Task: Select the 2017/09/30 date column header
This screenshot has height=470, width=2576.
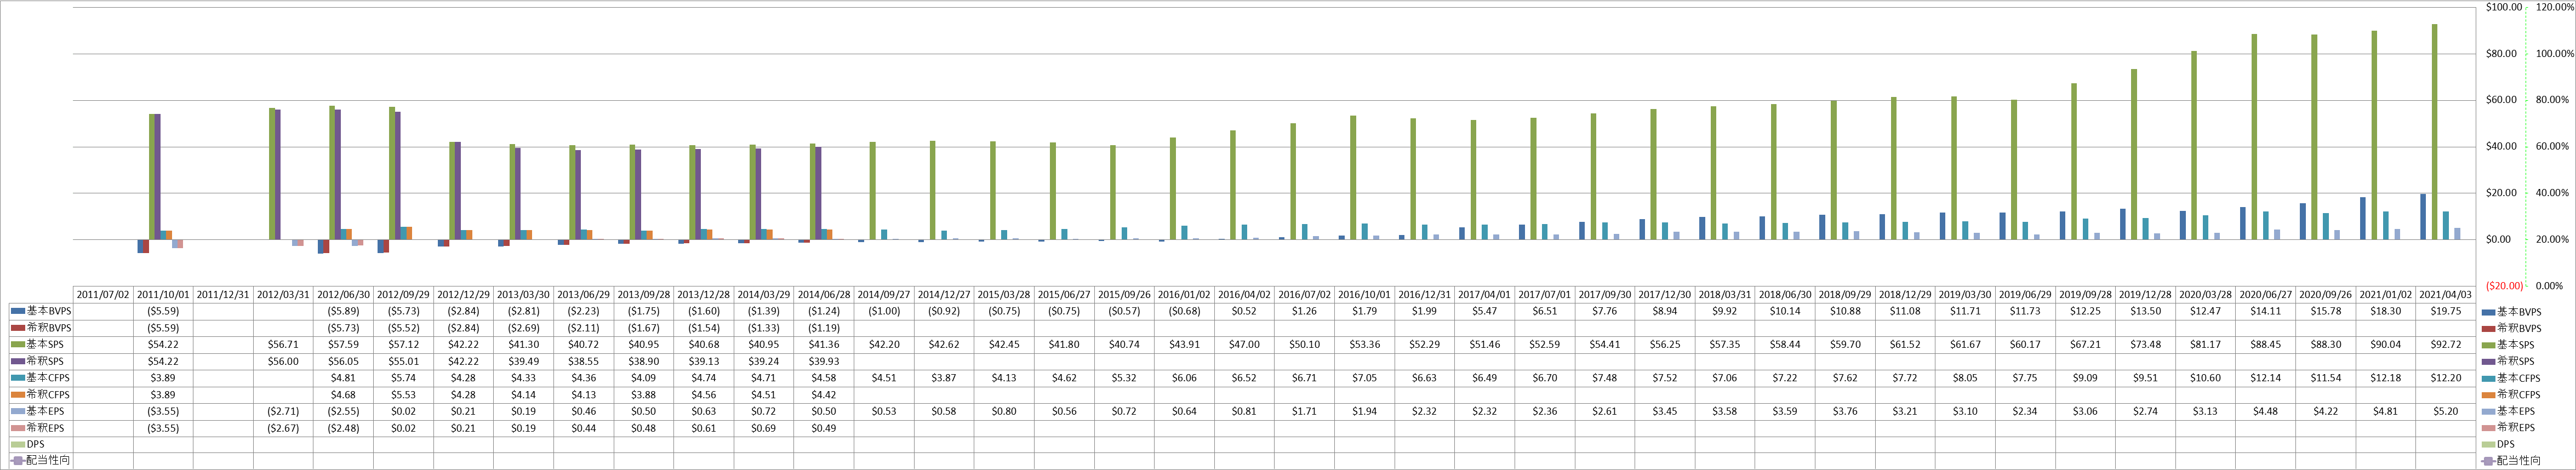Action: 1605,295
